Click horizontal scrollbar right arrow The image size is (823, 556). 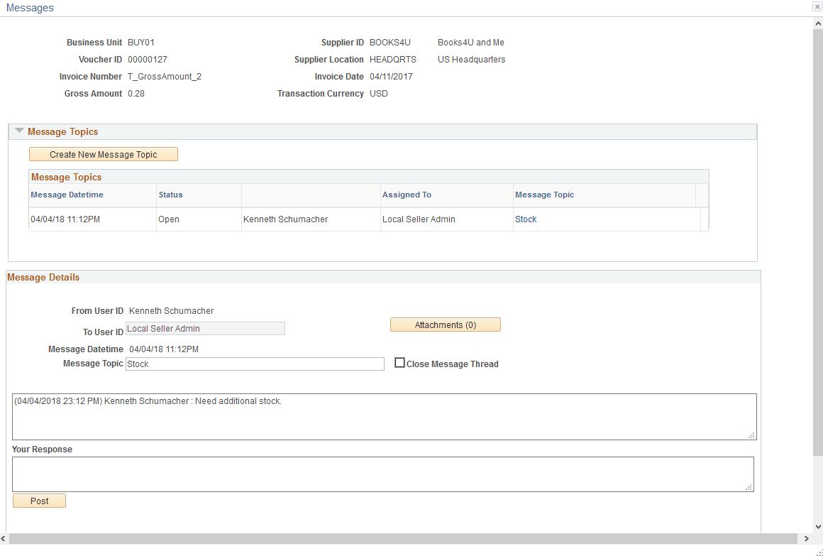[x=807, y=539]
